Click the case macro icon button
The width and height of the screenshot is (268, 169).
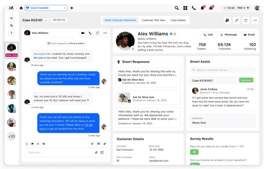227,20
